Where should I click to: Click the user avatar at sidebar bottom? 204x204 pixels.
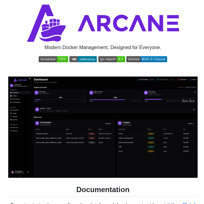coord(12,172)
